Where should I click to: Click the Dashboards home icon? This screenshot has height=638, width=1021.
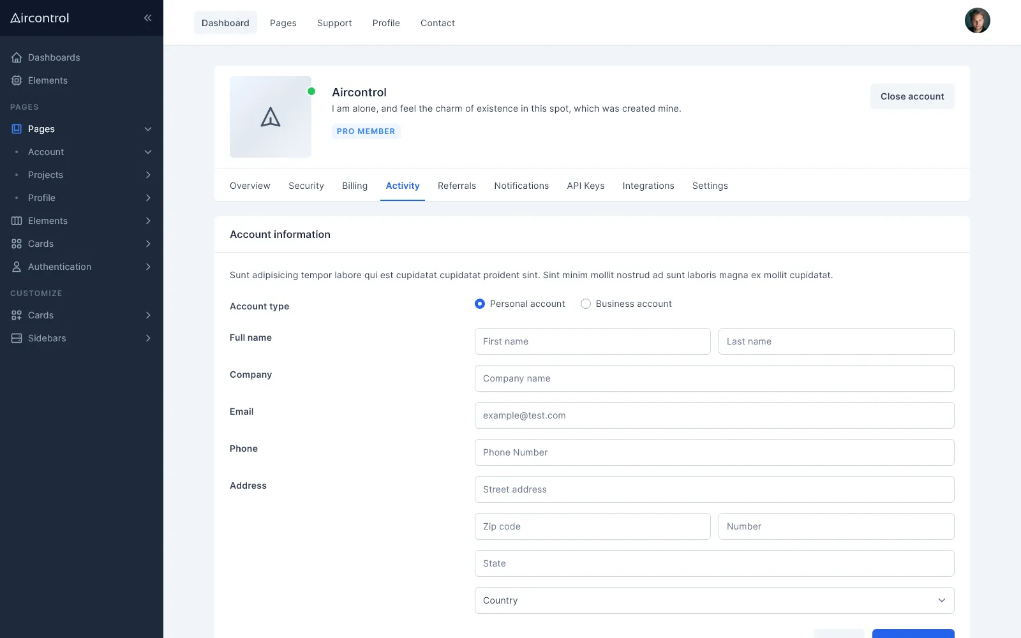coord(17,57)
